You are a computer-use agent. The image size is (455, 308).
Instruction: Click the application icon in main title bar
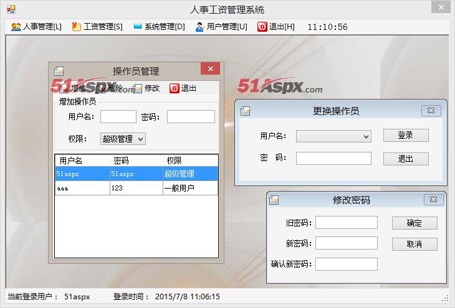11,9
